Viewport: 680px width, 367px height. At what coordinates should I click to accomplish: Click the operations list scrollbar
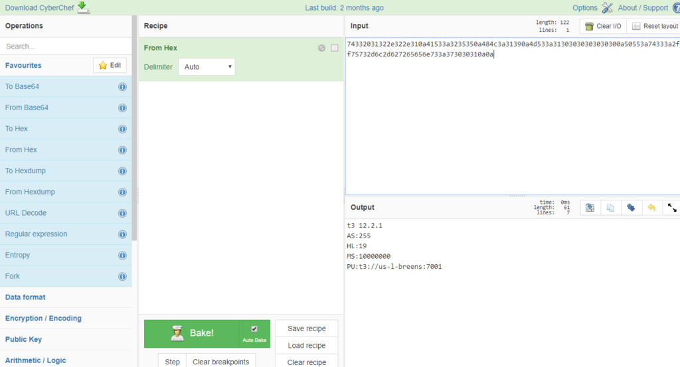tap(135, 128)
